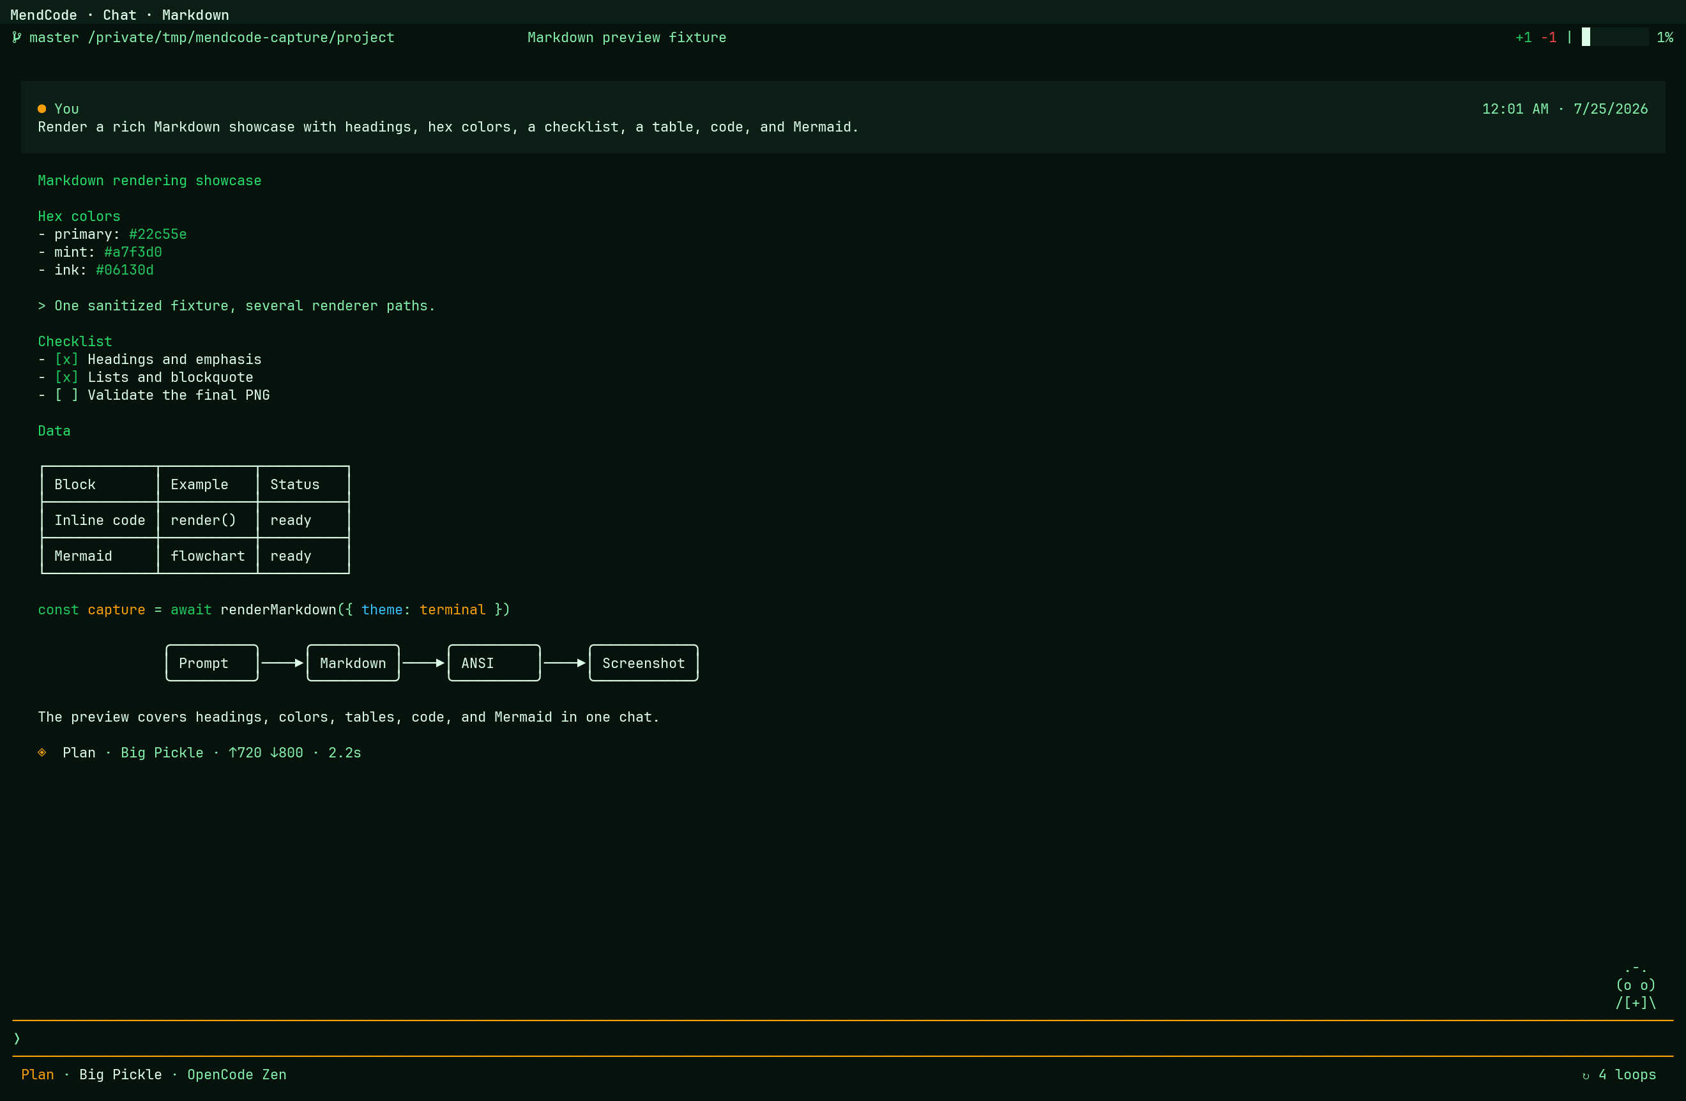This screenshot has width=1686, height=1101.
Task: Click the orange dot beside You
Action: [x=42, y=109]
